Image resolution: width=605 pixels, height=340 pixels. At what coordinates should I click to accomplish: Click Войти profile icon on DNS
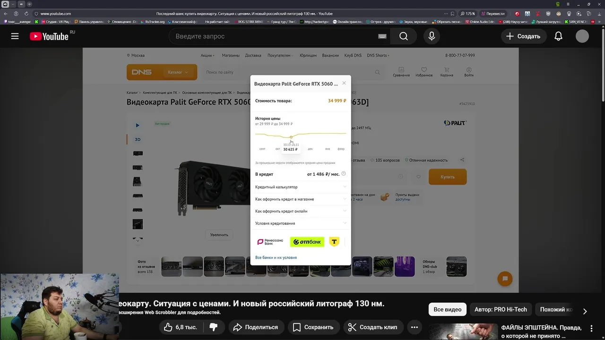[x=469, y=72]
